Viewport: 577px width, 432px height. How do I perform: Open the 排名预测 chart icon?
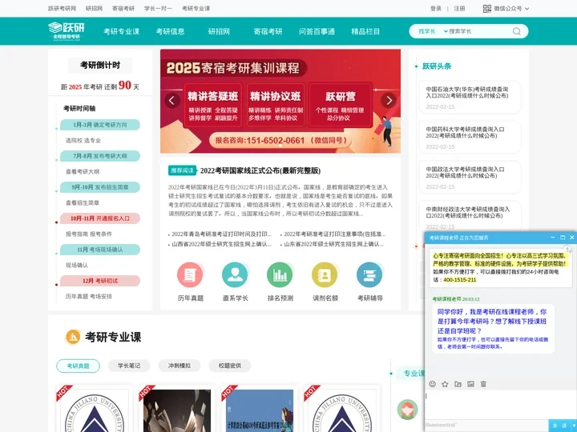point(280,274)
